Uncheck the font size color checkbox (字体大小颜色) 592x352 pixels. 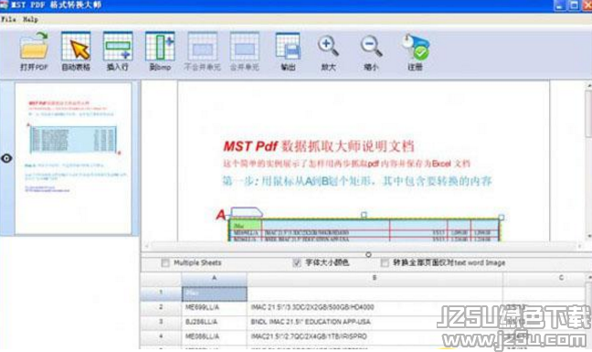pyautogui.click(x=297, y=262)
